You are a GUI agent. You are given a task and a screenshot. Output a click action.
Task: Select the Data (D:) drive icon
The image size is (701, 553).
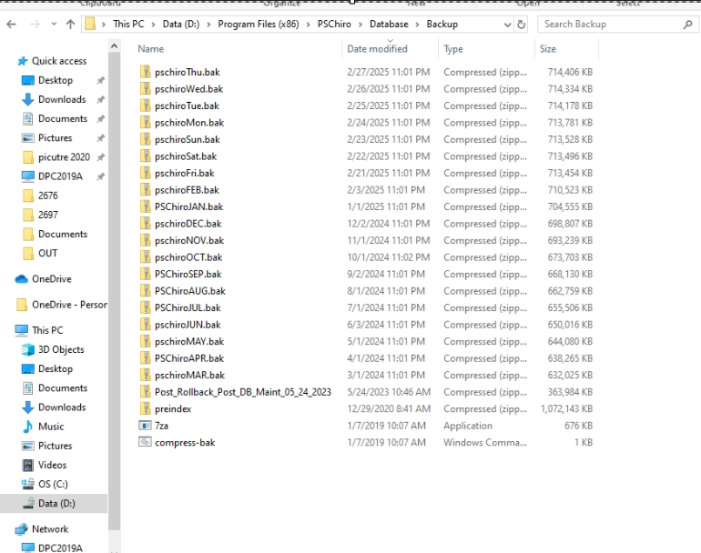(28, 503)
